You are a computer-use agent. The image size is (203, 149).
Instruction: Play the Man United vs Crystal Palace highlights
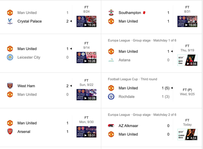coord(87,22)
